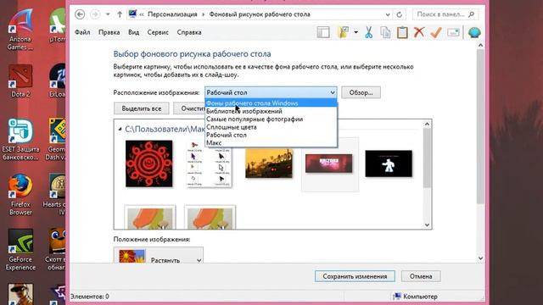This screenshot has height=305, width=543.
Task: Select the first orange-green picture thumbnail in the second row
Action: pos(150,217)
